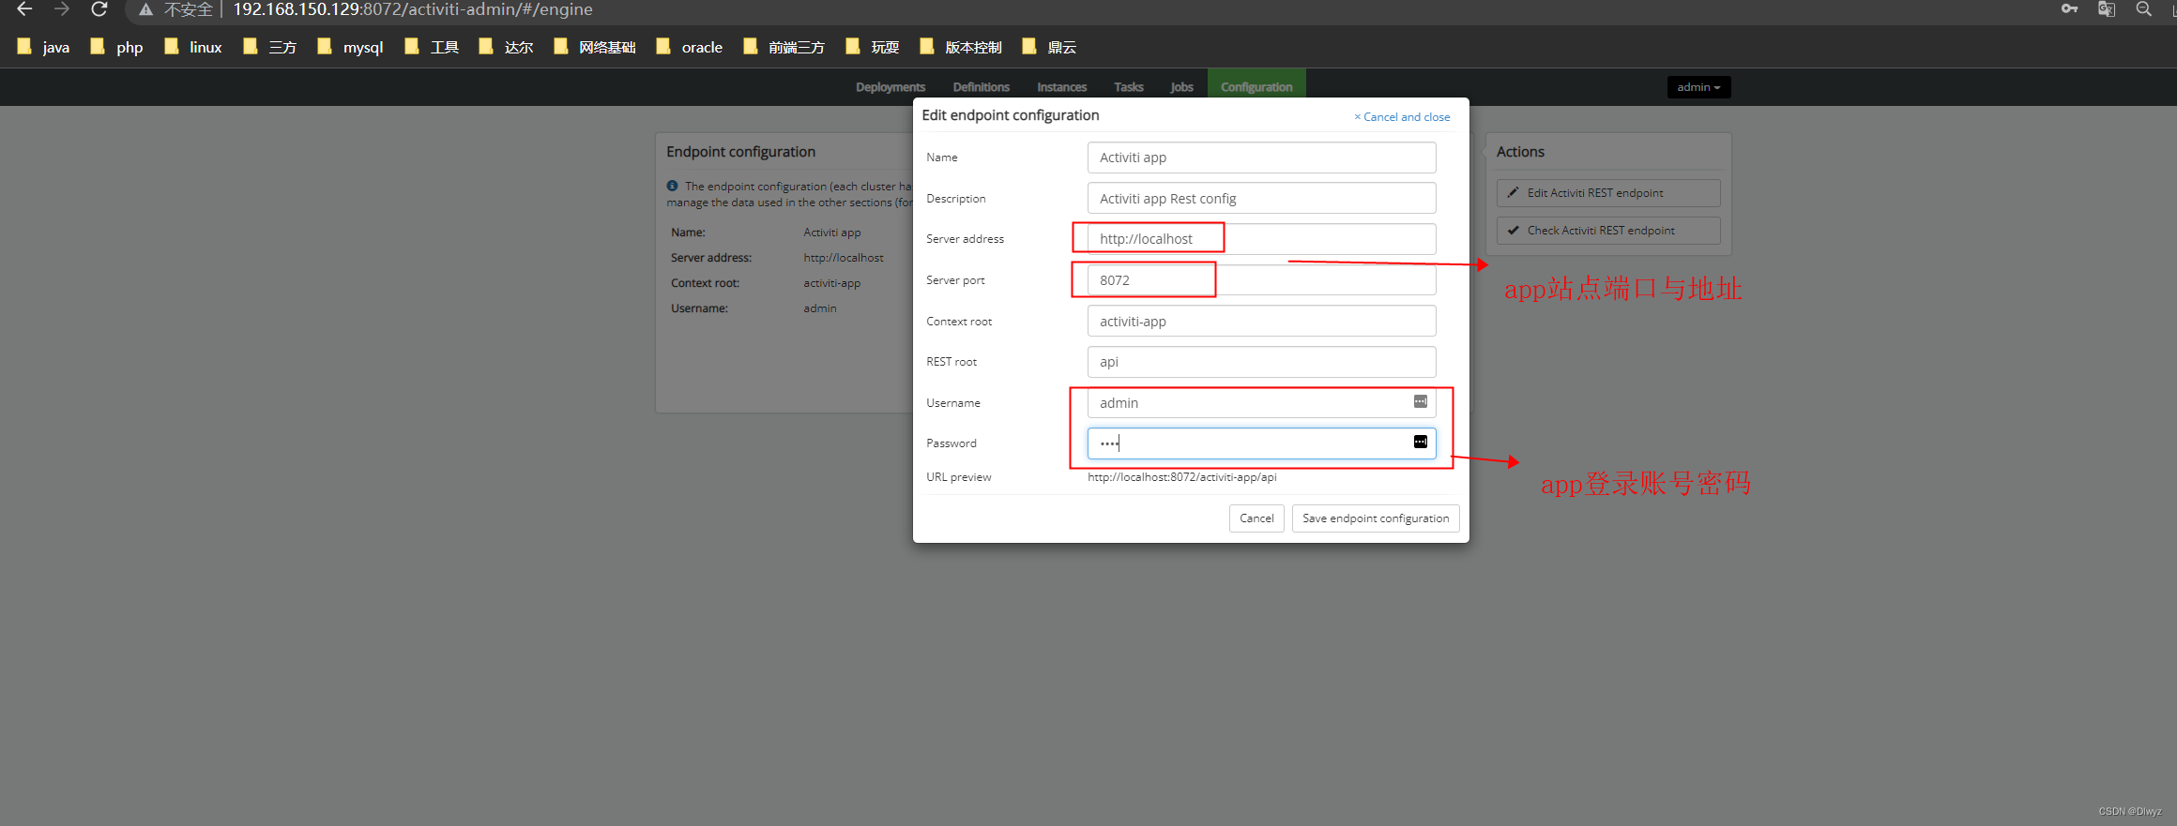
Task: Go to the Deployments tab
Action: (x=891, y=87)
